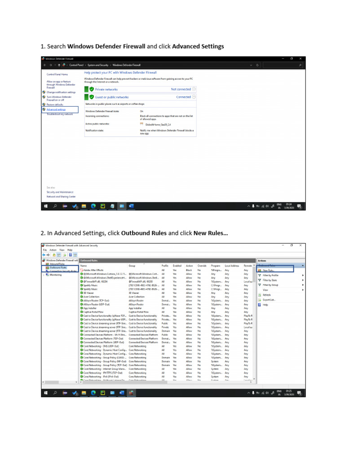Click the blue Help icon in the toolbar
Viewport: 345px width, 461px height.
pyautogui.click(x=71, y=255)
